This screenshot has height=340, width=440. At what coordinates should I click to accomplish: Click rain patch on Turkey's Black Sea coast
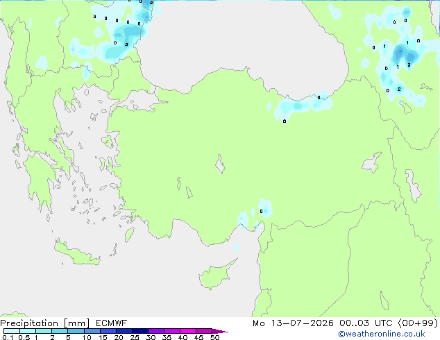(303, 105)
